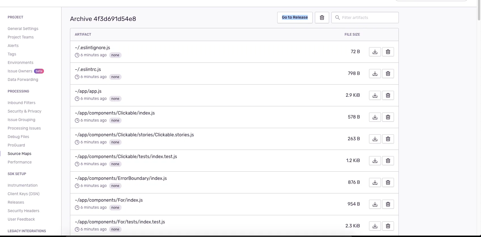
Task: Download the ~/.eslintrc.js artifact
Action: tap(375, 74)
